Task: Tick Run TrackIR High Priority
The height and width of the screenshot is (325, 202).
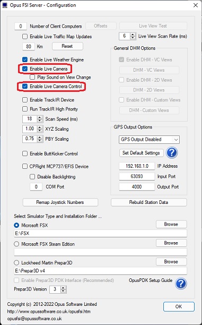Action: click(25, 109)
